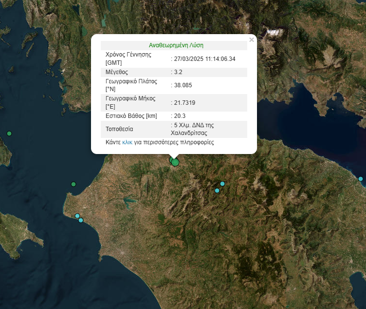366x309 pixels.
Task: Click the 'Μέγεθος' row label
Action: pyautogui.click(x=117, y=72)
